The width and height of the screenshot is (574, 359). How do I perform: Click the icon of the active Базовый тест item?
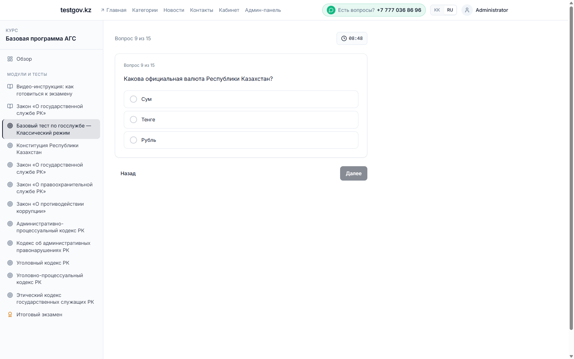10,126
